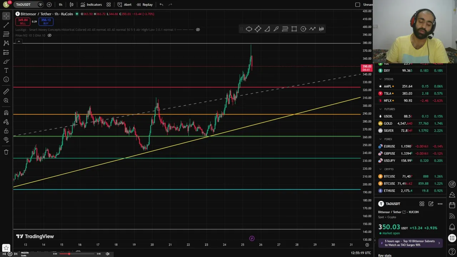Open the three-dots menu in TAOUSDT details
Viewport: 457px width, 257px height.
[440, 204]
